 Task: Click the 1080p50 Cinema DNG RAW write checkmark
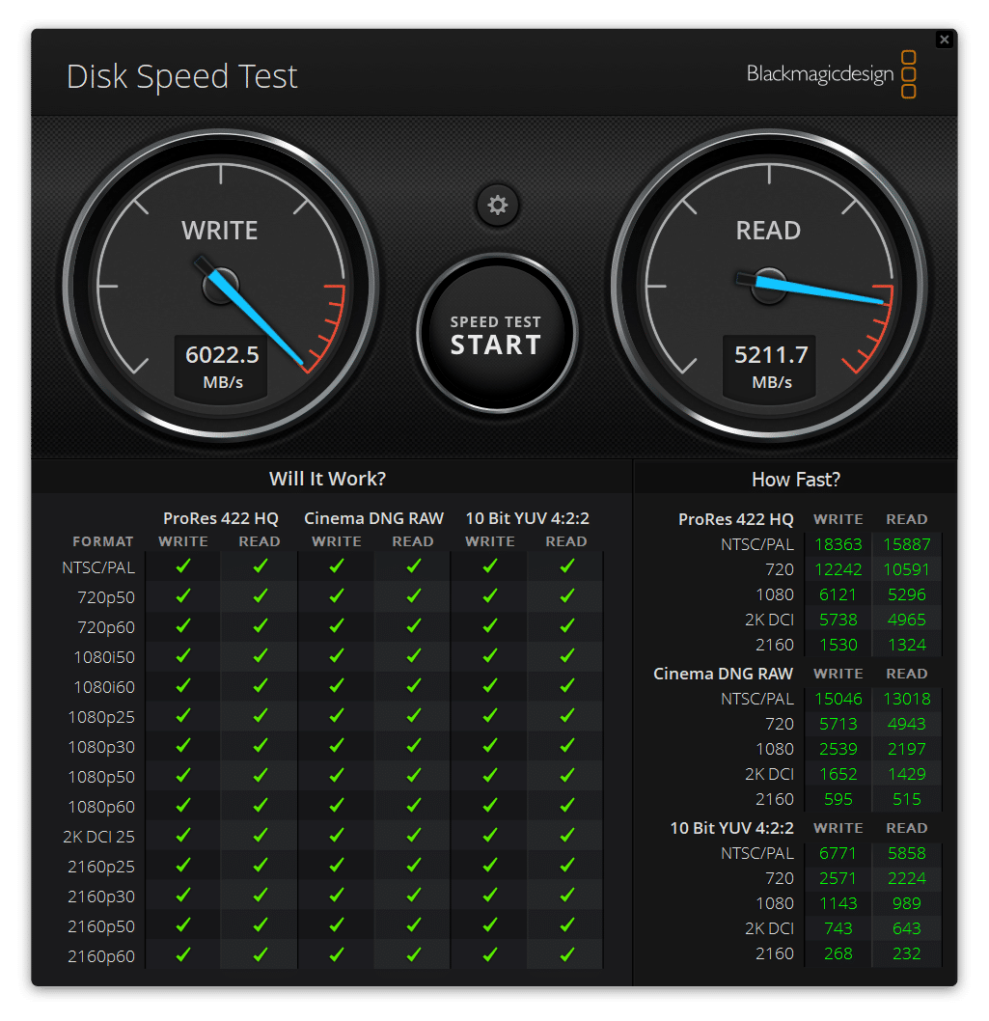337,776
